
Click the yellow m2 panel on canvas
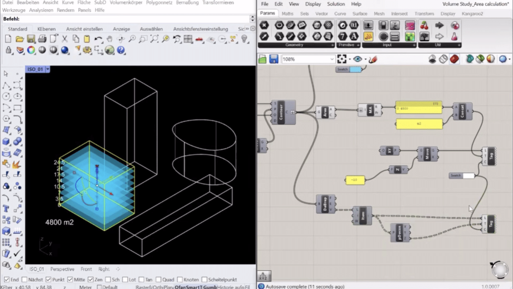click(419, 124)
